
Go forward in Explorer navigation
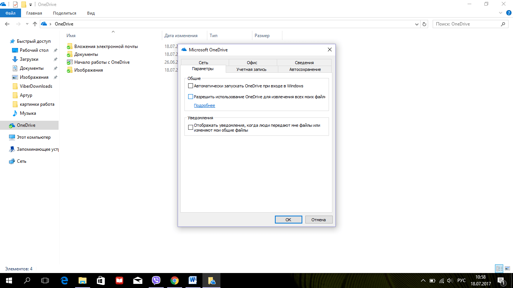[x=18, y=24]
